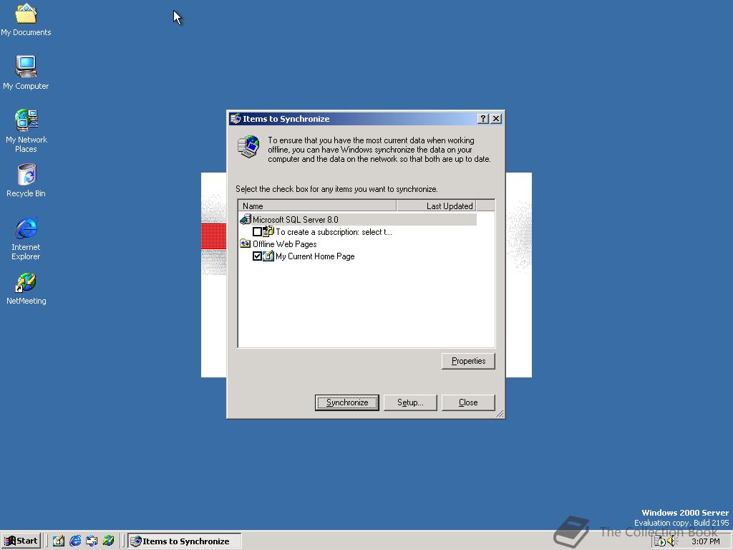Click Show Desktop quick launch icon

tap(59, 541)
